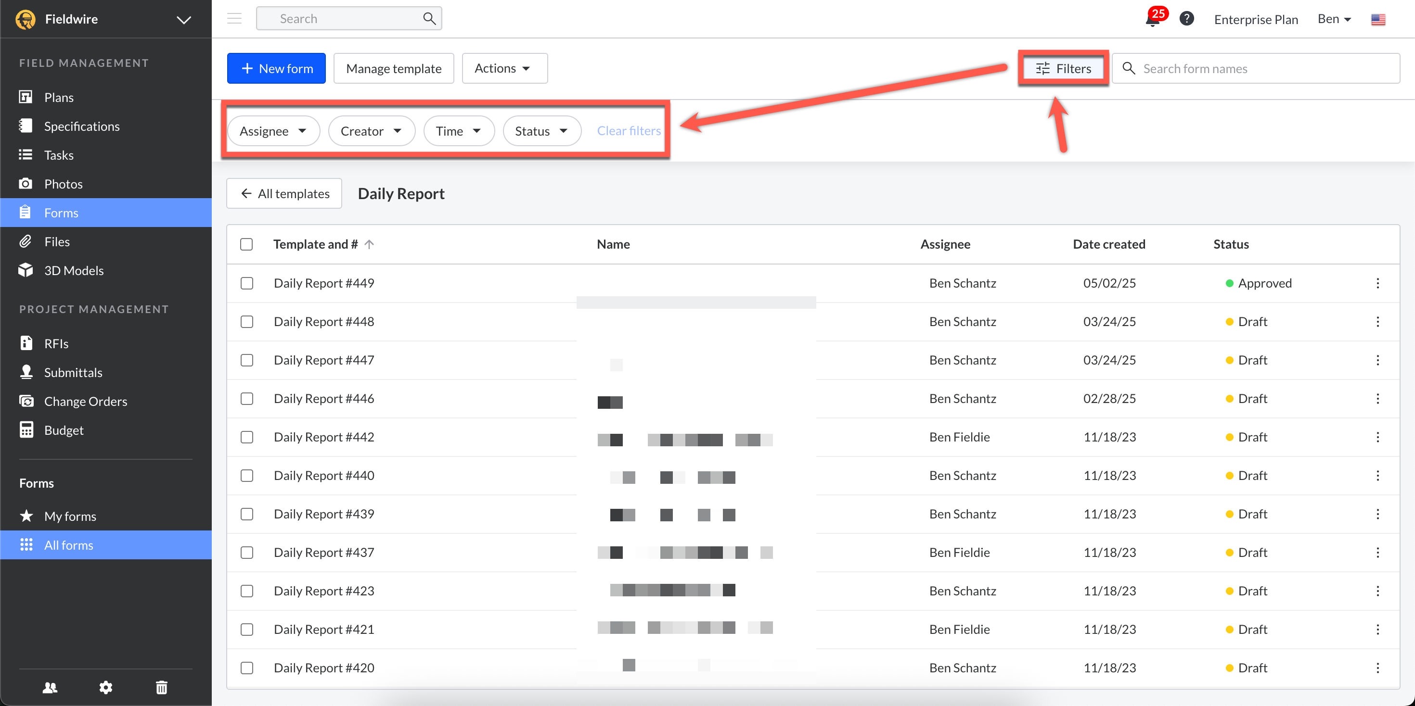This screenshot has width=1415, height=706.
Task: Click Clear filters link
Action: point(629,131)
